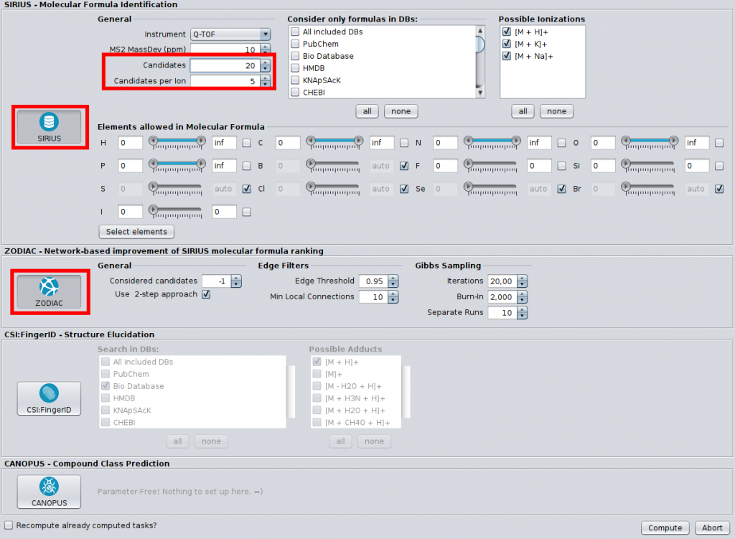This screenshot has width=735, height=539.
Task: Click the Select elements button
Action: [136, 232]
